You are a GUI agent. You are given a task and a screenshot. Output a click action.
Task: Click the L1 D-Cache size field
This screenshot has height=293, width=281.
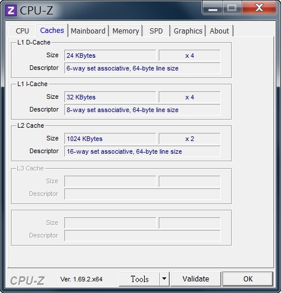point(110,55)
